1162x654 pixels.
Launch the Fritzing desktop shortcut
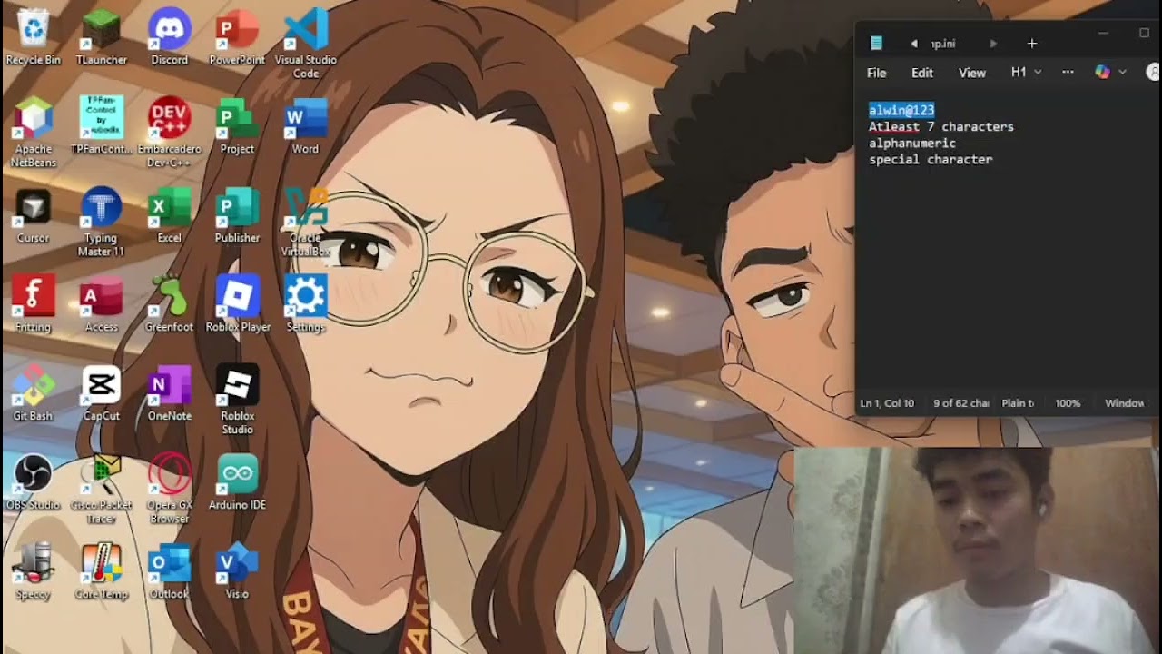[33, 304]
